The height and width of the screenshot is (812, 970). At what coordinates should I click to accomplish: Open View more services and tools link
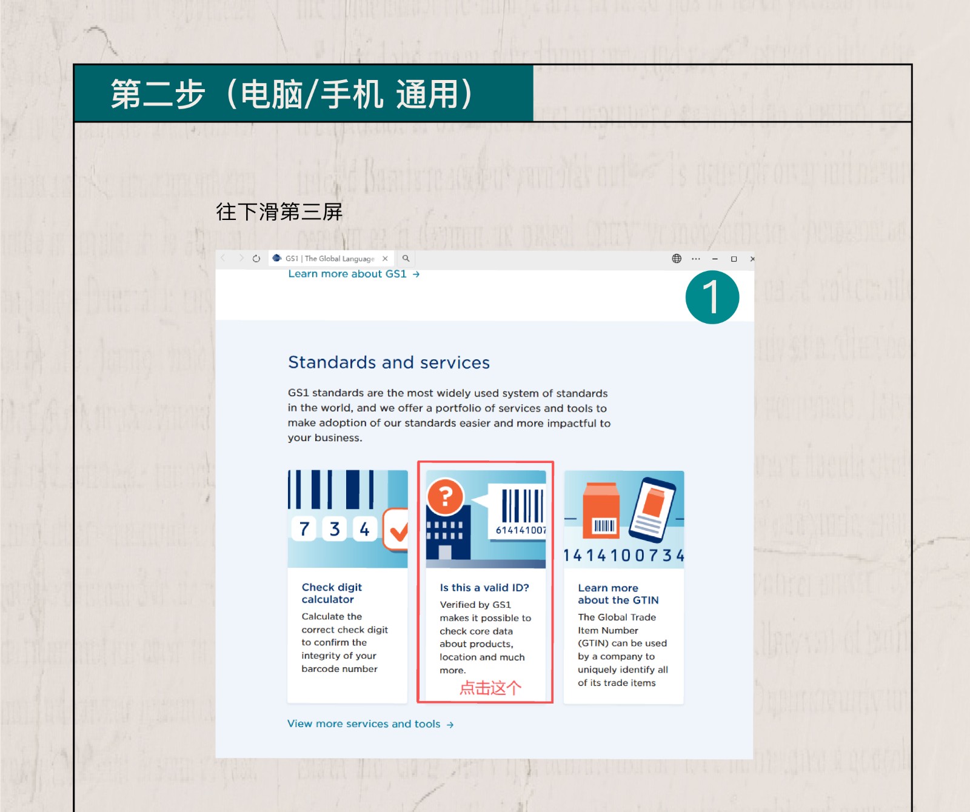click(370, 724)
